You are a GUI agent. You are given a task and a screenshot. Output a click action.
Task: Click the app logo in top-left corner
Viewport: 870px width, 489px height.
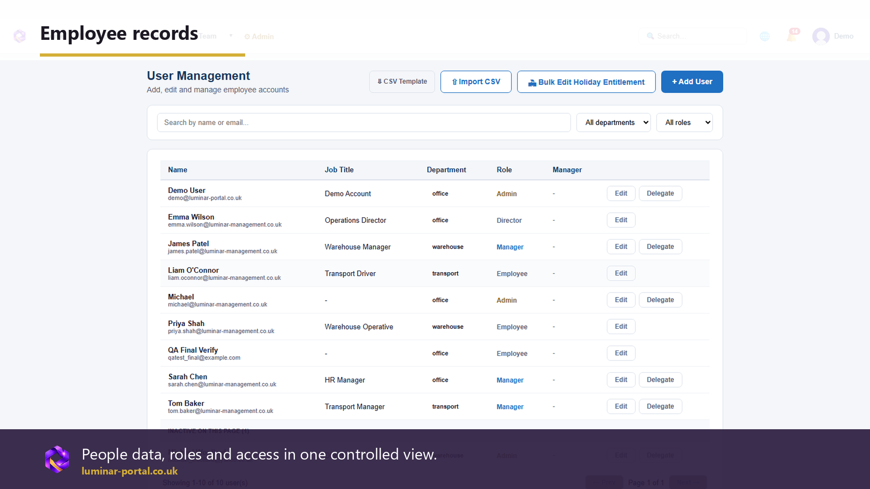click(x=19, y=36)
